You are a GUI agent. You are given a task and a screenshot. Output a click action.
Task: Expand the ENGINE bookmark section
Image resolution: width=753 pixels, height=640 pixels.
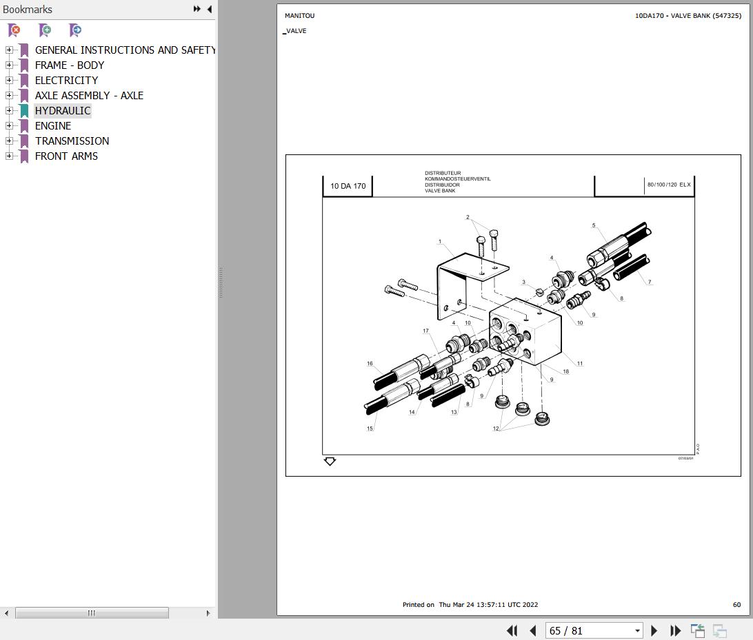(x=8, y=125)
